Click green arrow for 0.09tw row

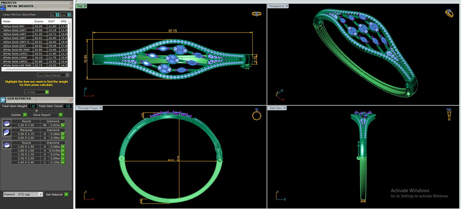pyautogui.click(x=63, y=159)
